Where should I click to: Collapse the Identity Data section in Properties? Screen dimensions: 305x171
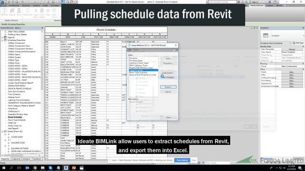coord(303,47)
